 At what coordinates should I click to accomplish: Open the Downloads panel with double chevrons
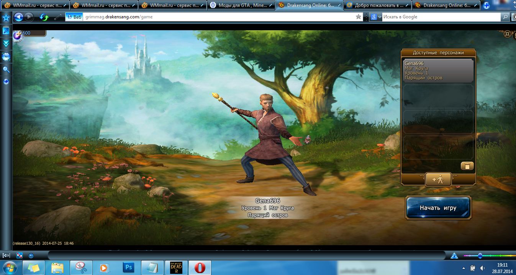click(x=6, y=44)
